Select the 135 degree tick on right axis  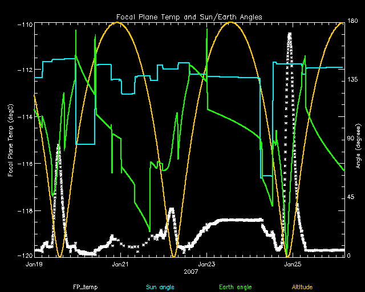352,80
